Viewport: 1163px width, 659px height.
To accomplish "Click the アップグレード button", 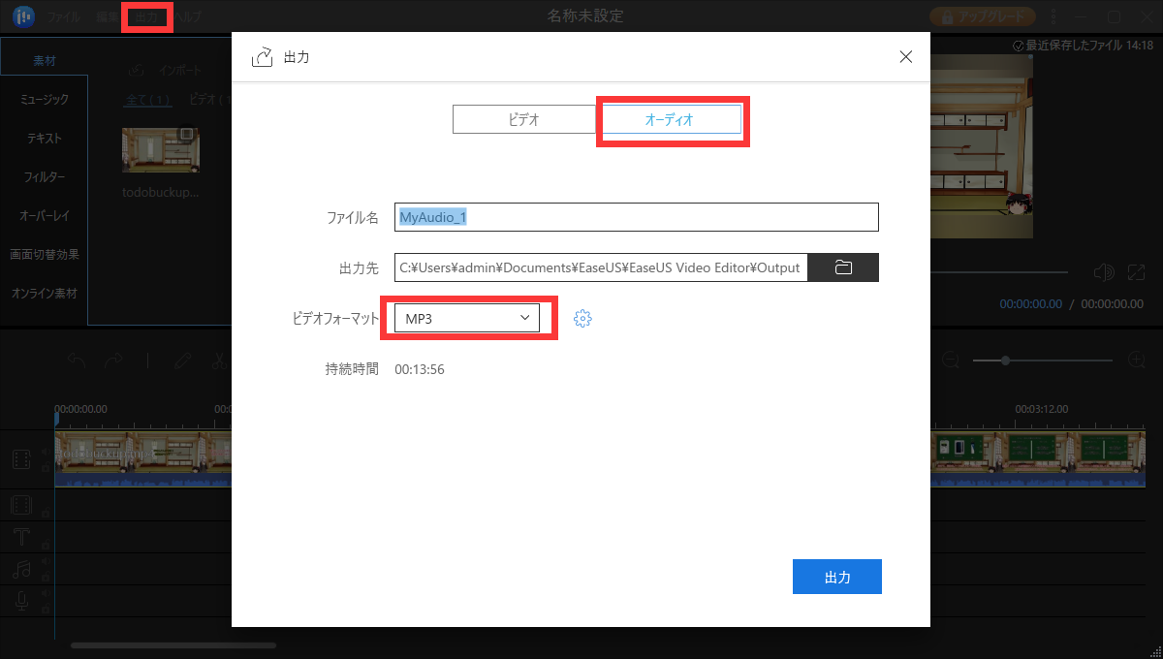I will point(982,16).
